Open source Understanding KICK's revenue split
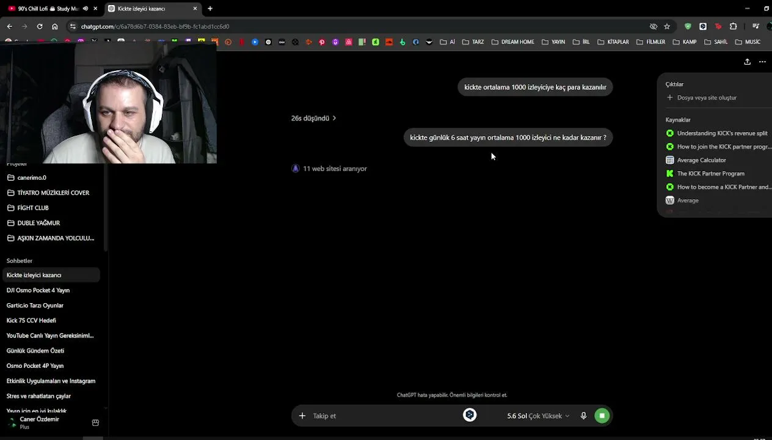The height and width of the screenshot is (440, 772). pyautogui.click(x=718, y=133)
